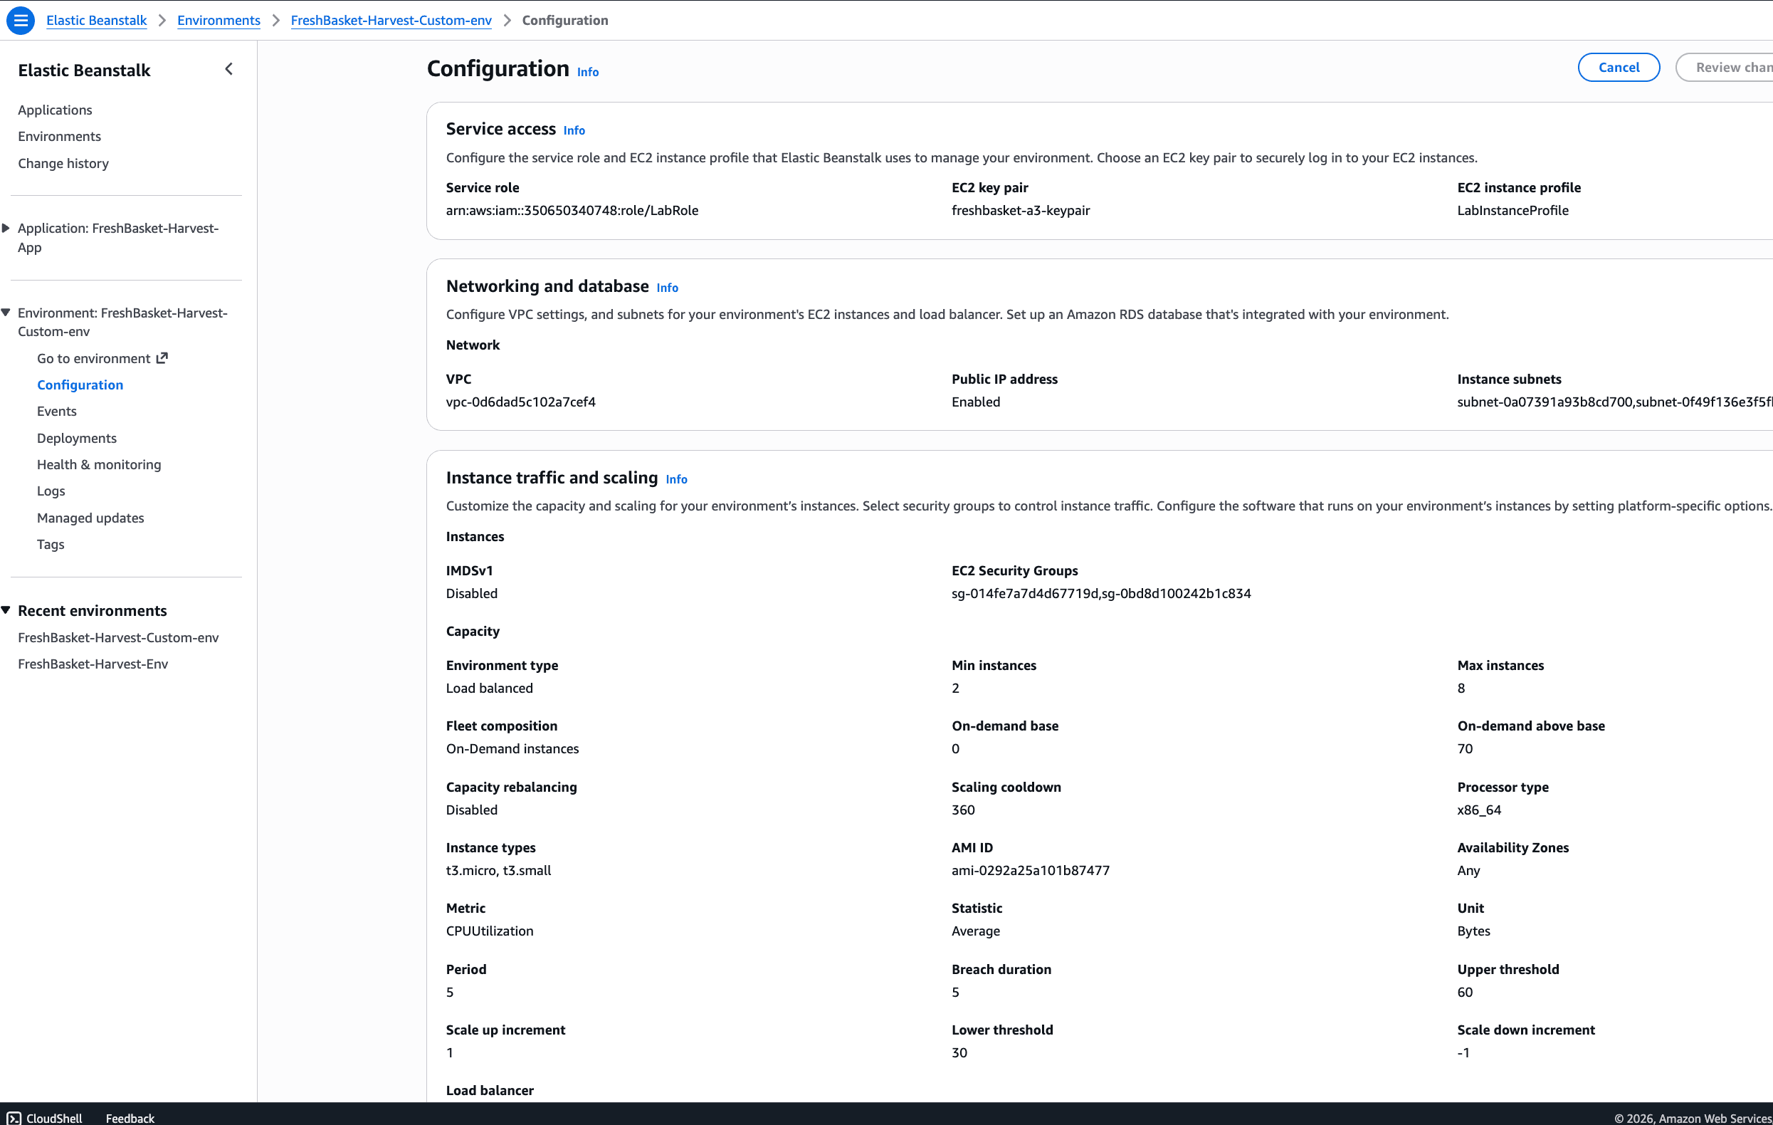This screenshot has height=1125, width=1773.
Task: Open Info link for Instance traffic and scaling
Action: (x=677, y=479)
